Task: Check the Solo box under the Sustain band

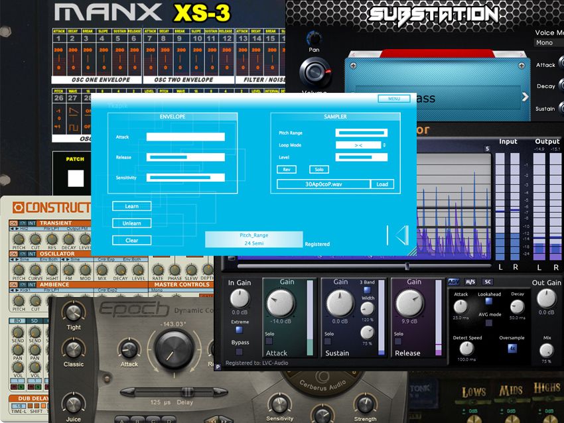Action: tap(327, 341)
